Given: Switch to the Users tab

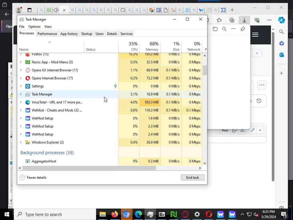Looking at the screenshot, I should click(99, 34).
